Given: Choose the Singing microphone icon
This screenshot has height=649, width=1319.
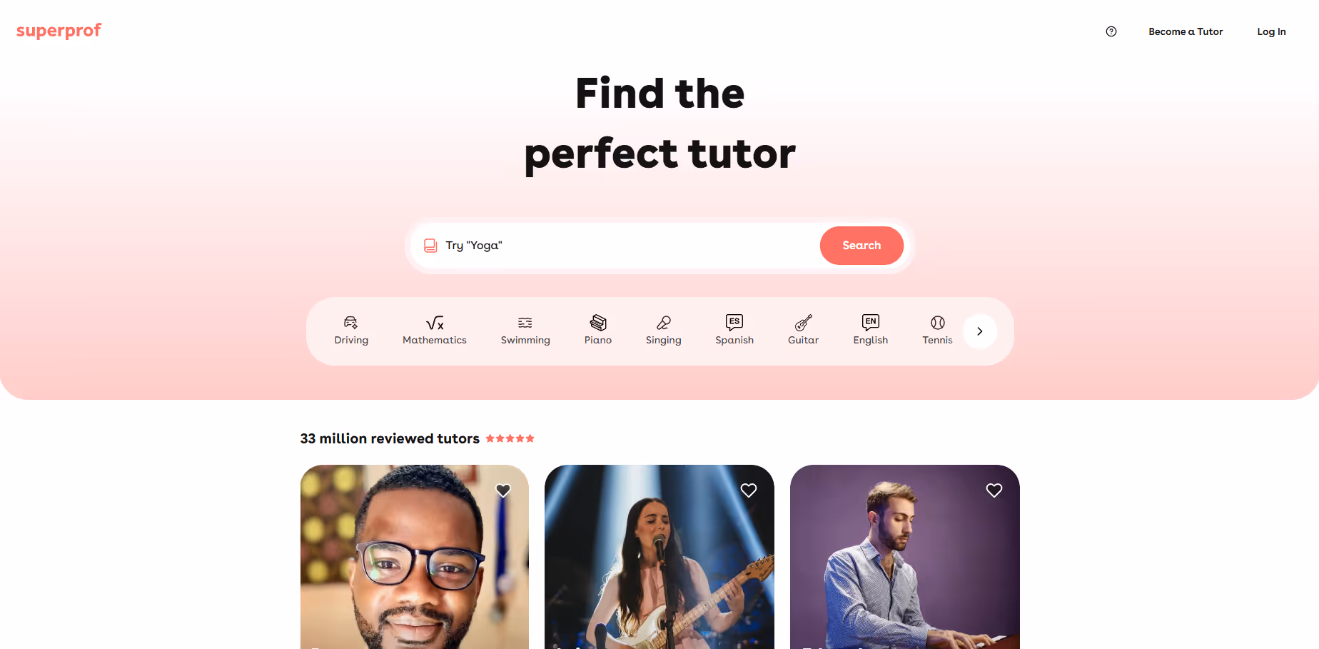Looking at the screenshot, I should [664, 323].
